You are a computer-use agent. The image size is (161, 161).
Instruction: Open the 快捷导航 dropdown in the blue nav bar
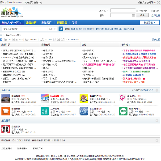149,22
